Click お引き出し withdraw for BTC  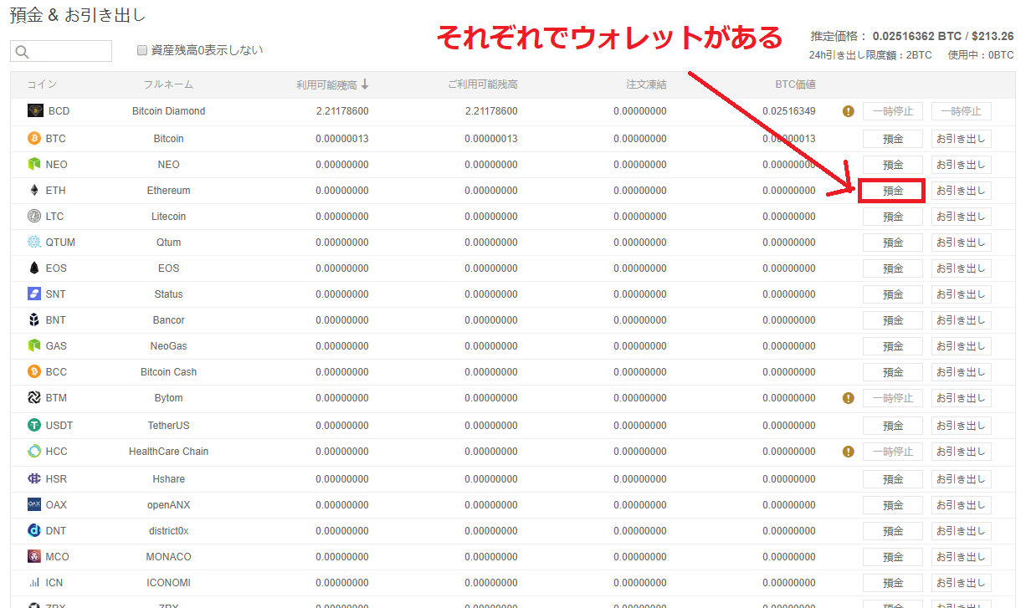(962, 139)
